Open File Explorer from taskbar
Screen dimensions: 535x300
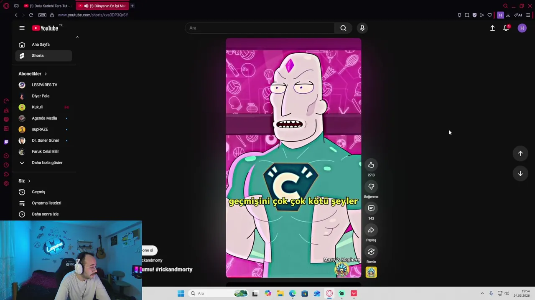[x=280, y=293]
